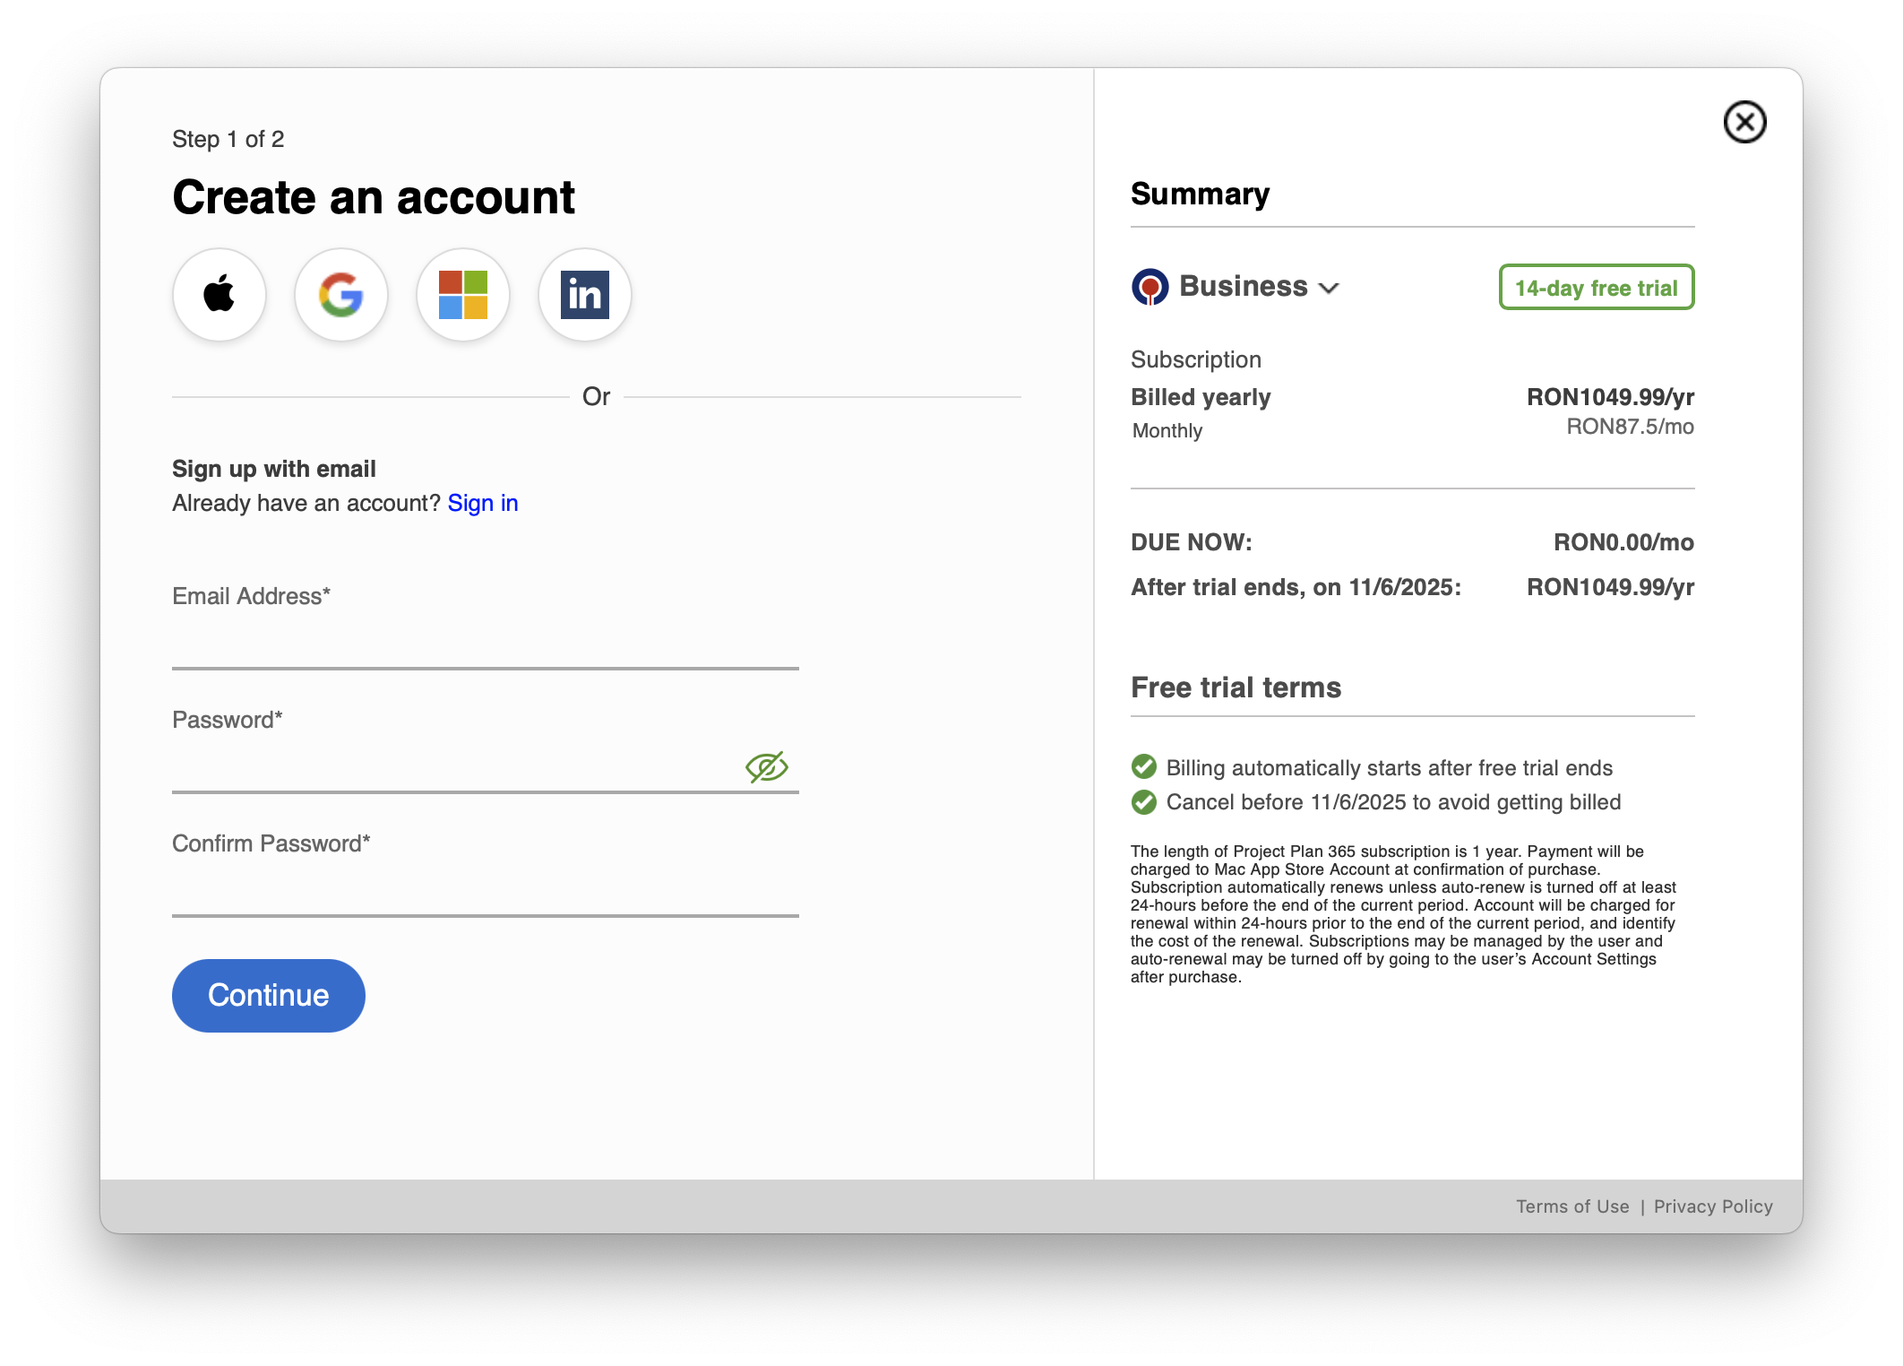Viewport: 1903px width, 1366px height.
Task: Click the Project Plan 365 logo icon
Action: pos(1150,287)
